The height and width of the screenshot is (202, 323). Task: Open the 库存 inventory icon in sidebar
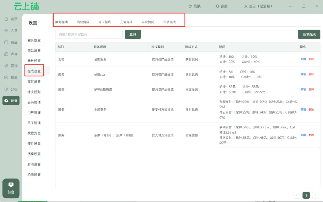[6, 54]
